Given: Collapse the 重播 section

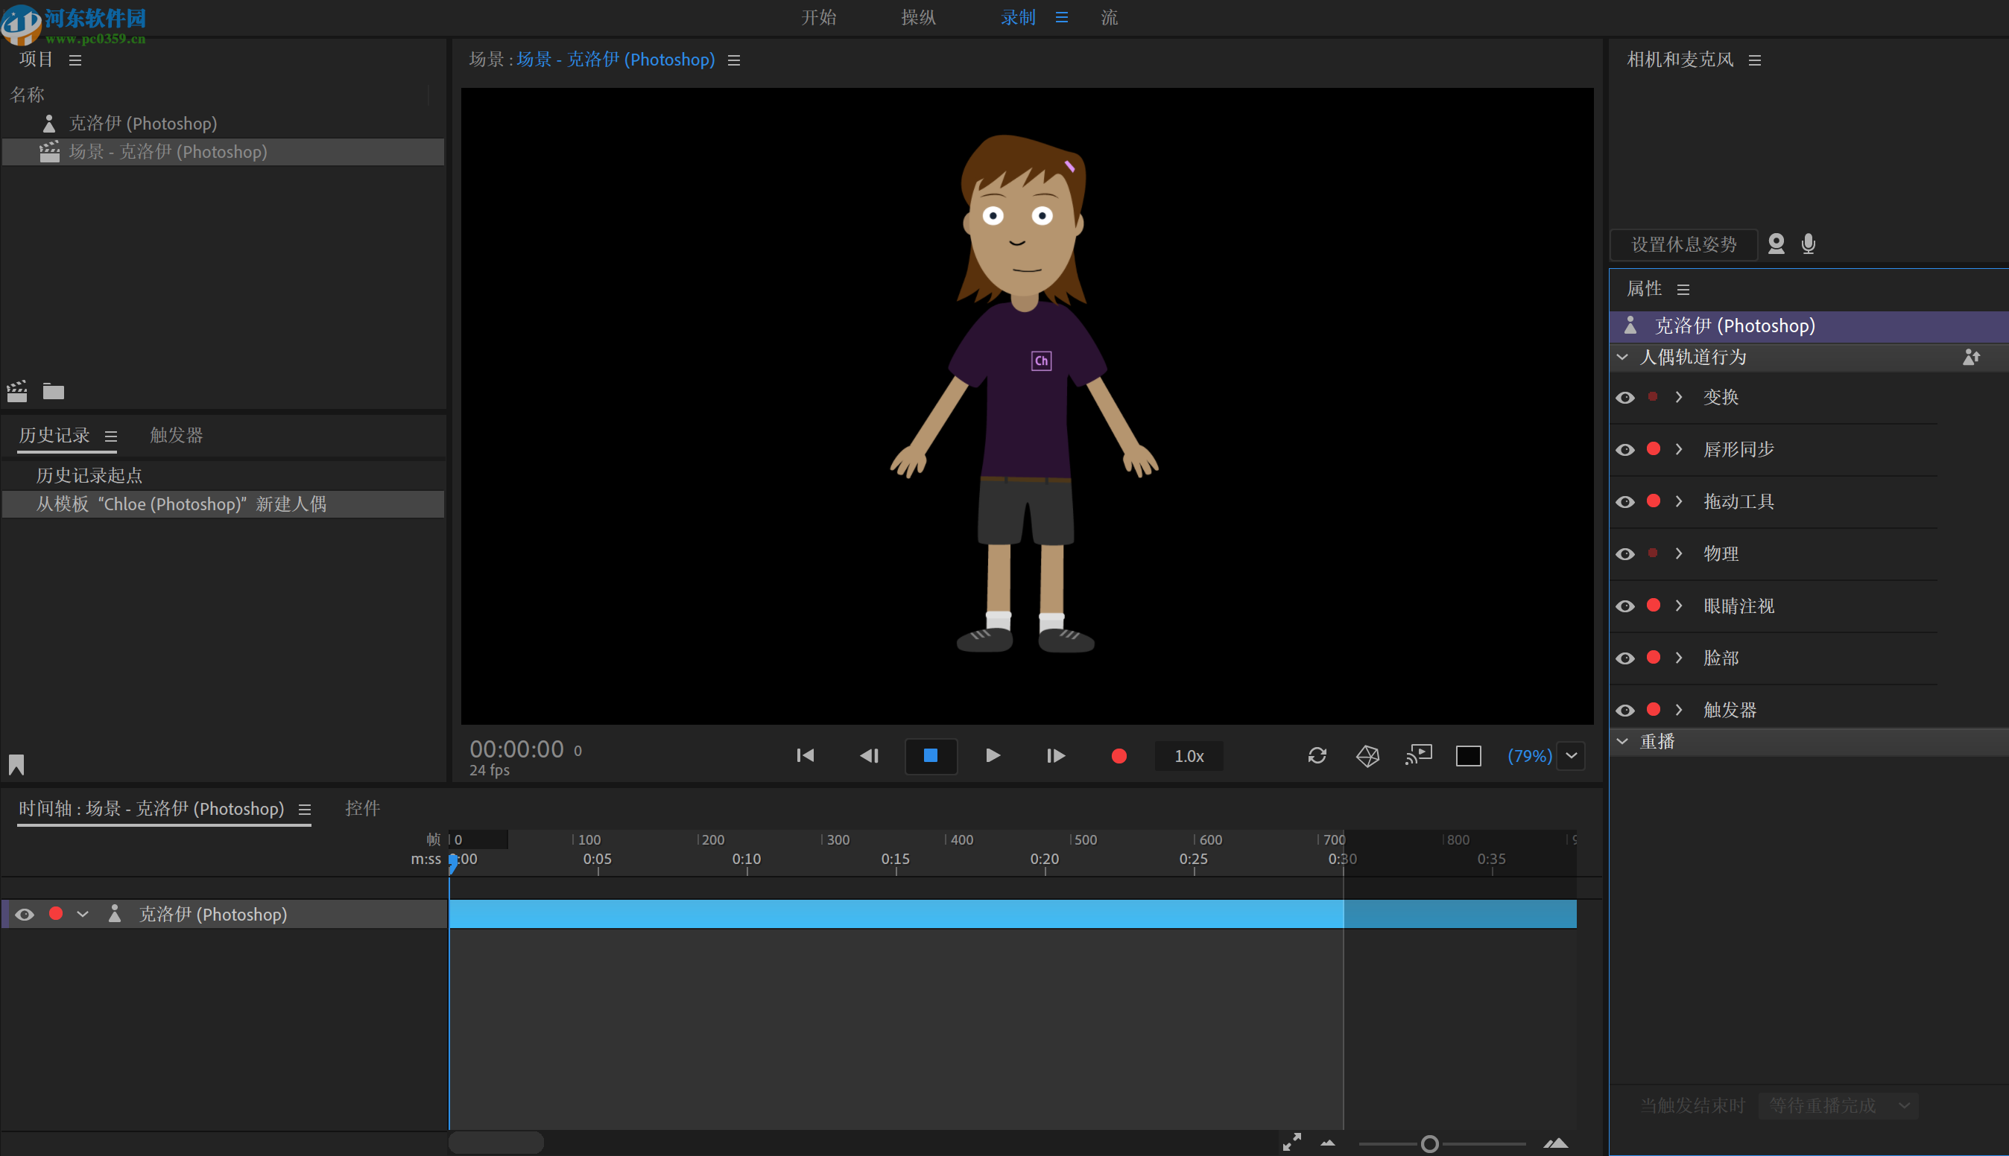Looking at the screenshot, I should [1622, 741].
